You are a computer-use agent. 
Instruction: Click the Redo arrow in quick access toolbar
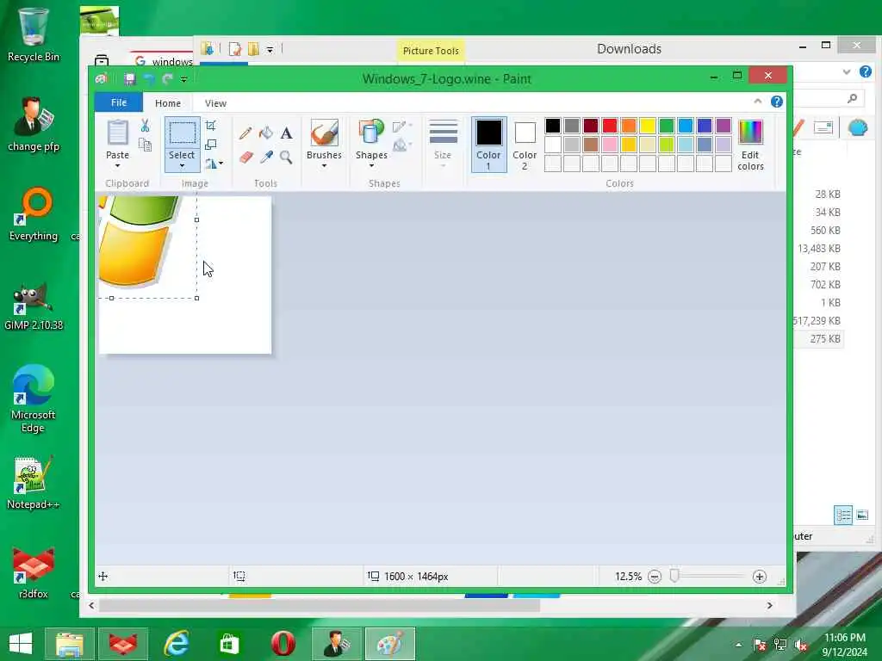(168, 79)
